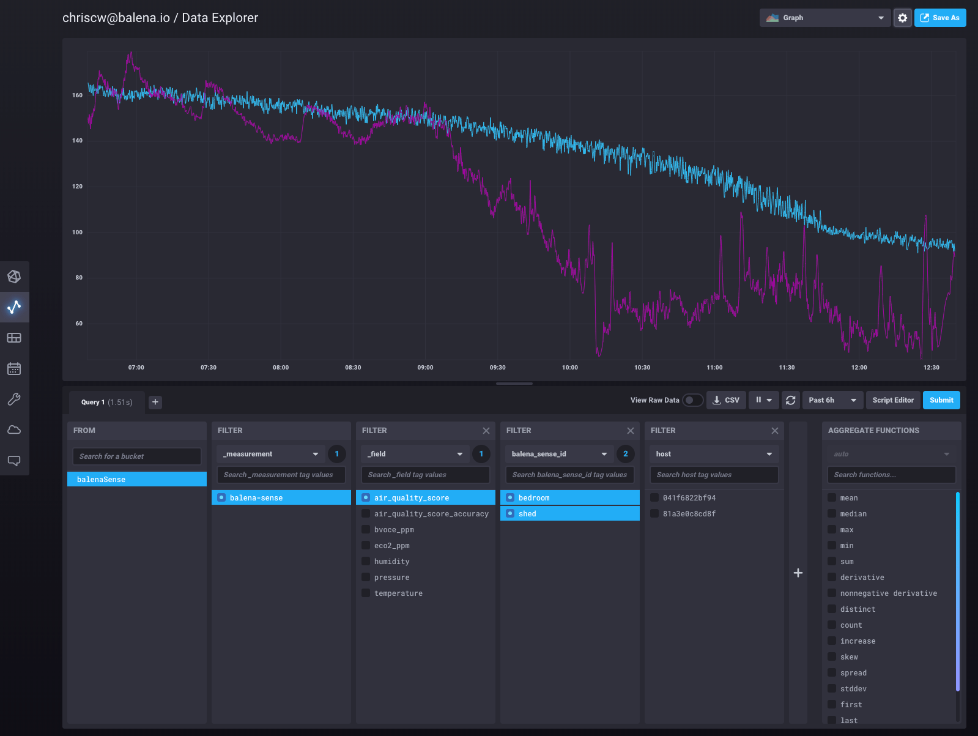Click the graph settings gear icon
This screenshot has width=978, height=736.
tap(902, 18)
